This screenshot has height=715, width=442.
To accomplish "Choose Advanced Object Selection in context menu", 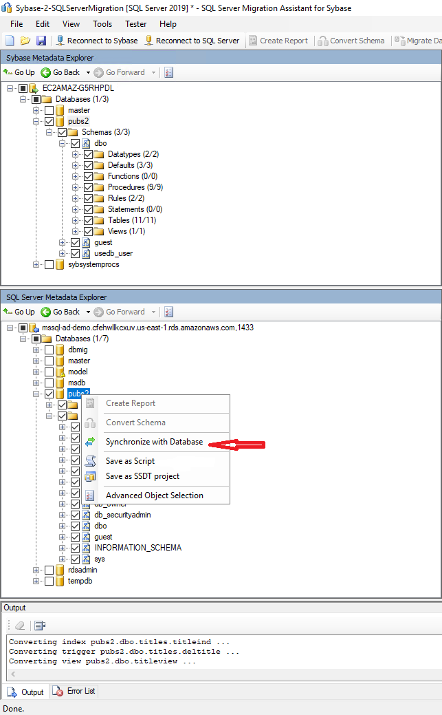I will click(x=155, y=495).
